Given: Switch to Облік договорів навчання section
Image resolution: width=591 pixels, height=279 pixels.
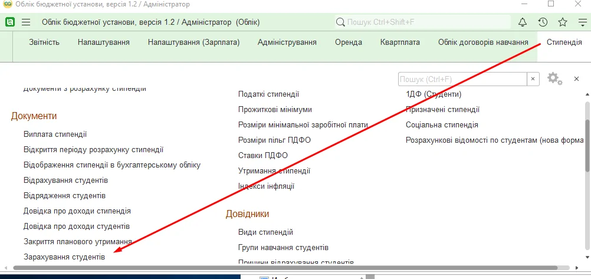Looking at the screenshot, I should 483,42.
